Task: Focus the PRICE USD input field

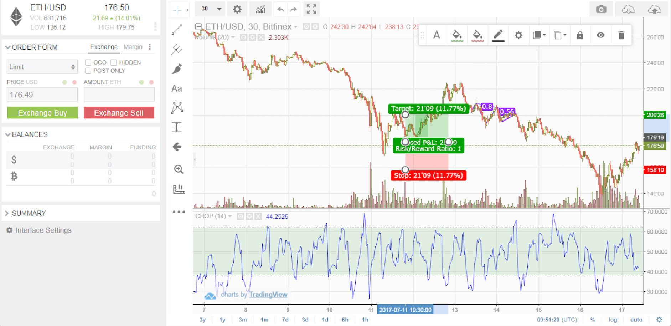Action: point(42,95)
